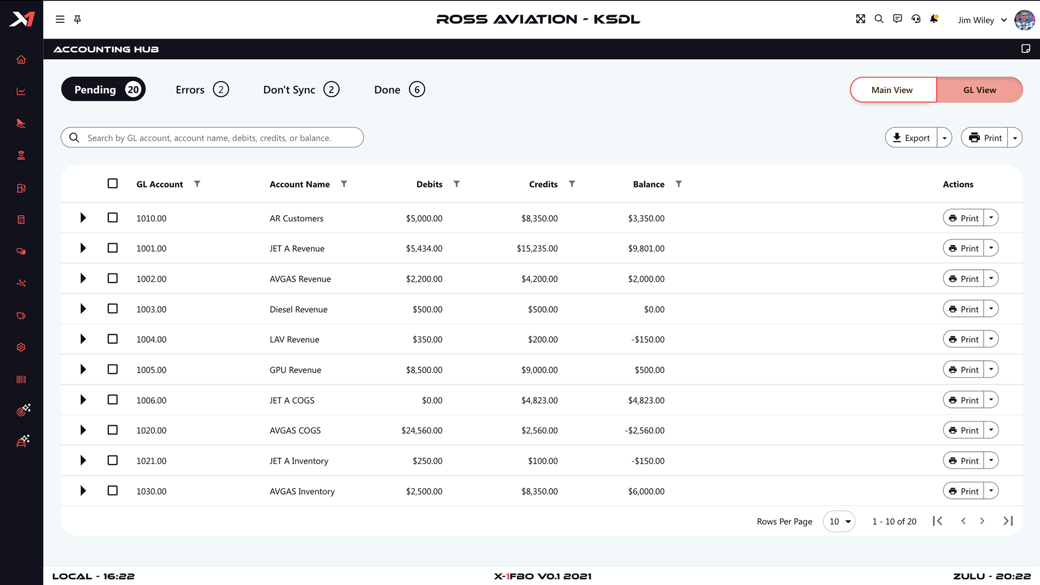Viewport: 1040px width, 585px height.
Task: Filter the Debits column
Action: 457,184
